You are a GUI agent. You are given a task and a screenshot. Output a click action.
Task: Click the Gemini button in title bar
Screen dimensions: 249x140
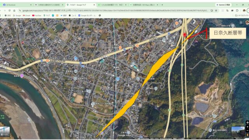coord(223,5)
